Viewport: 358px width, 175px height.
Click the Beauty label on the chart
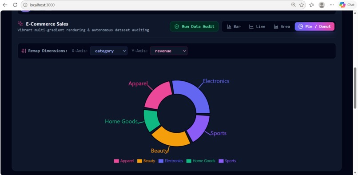click(x=159, y=151)
